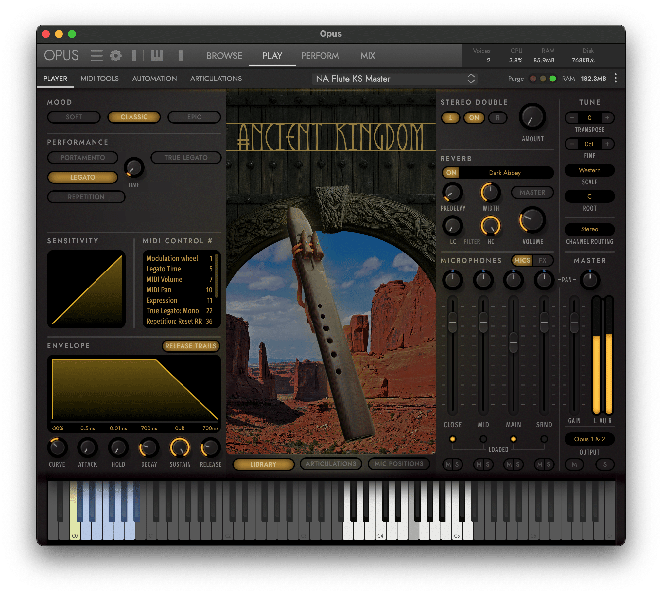The image size is (662, 594).
Task: Open the Western scale dropdown
Action: 589,170
